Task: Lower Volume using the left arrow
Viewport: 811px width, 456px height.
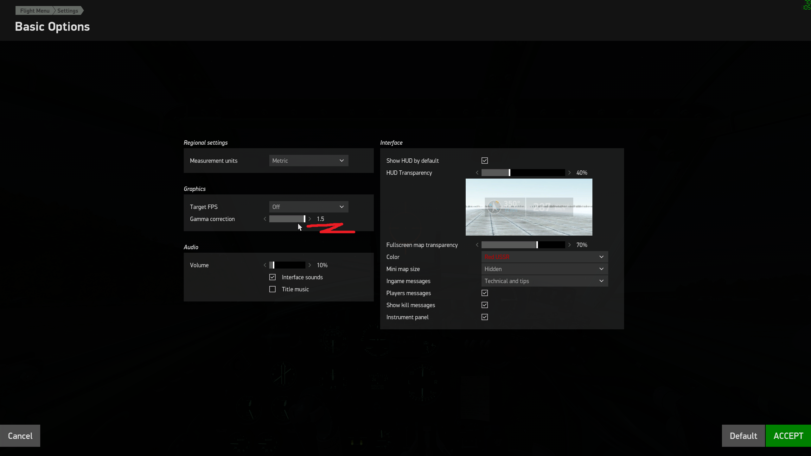Action: [265, 265]
